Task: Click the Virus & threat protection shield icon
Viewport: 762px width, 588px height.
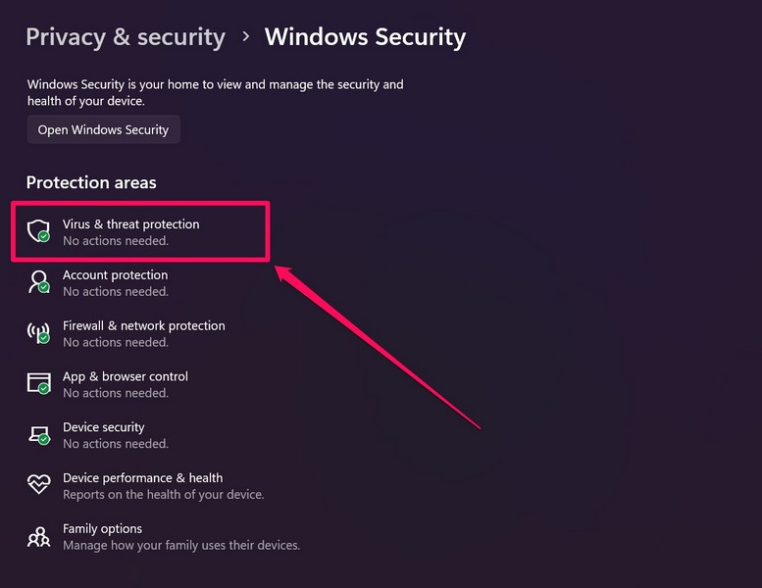Action: pyautogui.click(x=38, y=231)
